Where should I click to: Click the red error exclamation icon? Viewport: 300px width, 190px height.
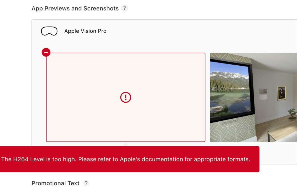[125, 97]
